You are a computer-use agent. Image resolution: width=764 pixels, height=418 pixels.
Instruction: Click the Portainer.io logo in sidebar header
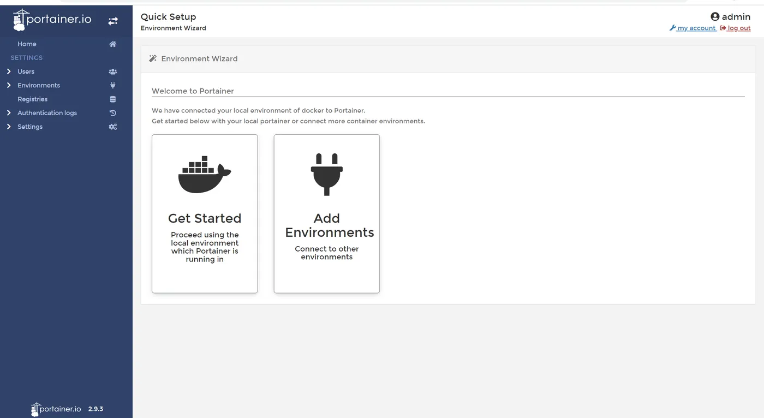[x=52, y=20]
